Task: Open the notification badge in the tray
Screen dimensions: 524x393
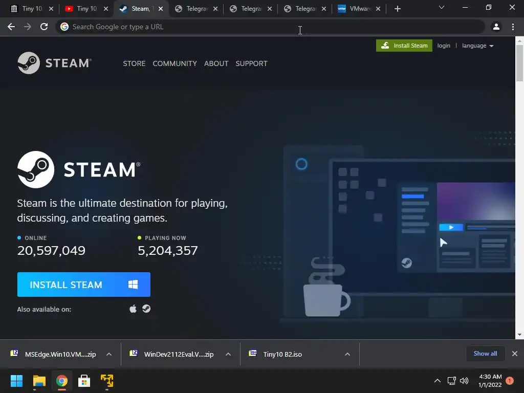Action: pos(510,381)
